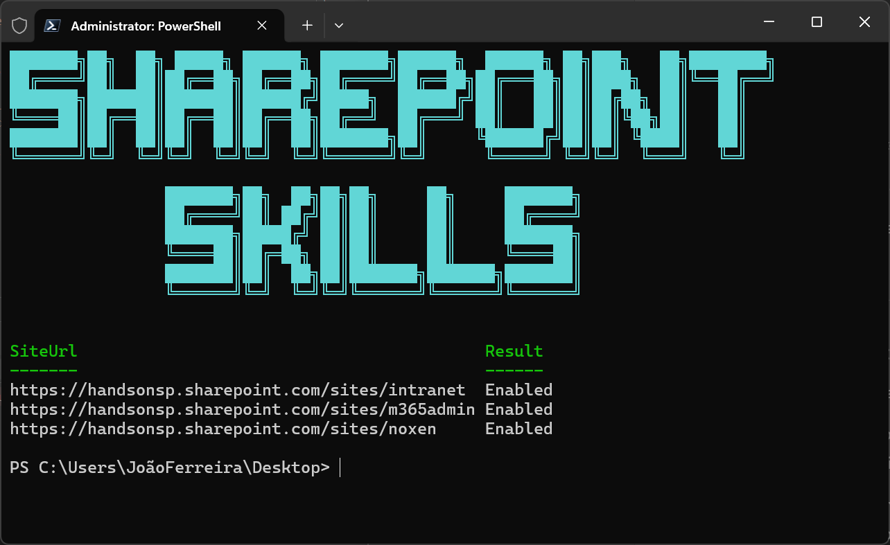
Task: Click the Enabled status beside the intranet site
Action: [x=518, y=390]
